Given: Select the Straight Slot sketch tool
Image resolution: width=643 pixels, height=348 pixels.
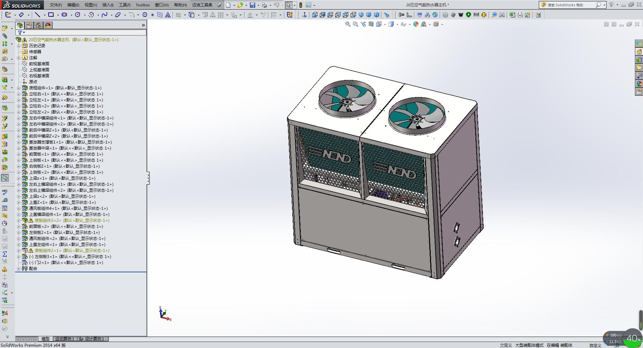Looking at the screenshot, I should (x=64, y=15).
